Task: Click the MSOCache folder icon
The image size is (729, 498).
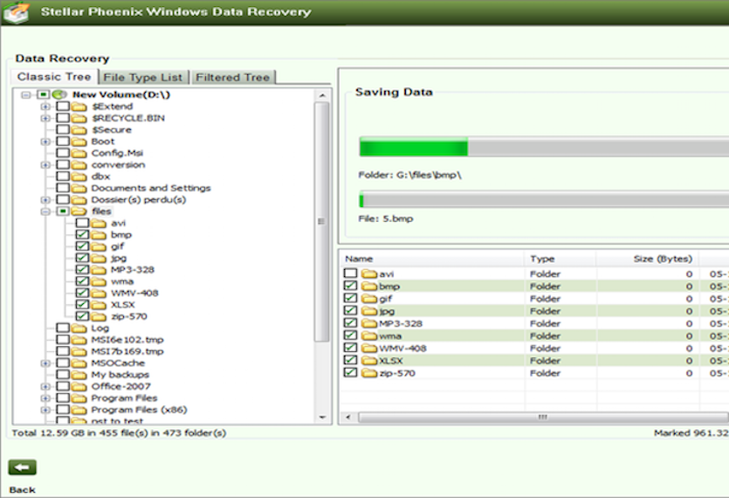Action: pyautogui.click(x=79, y=363)
